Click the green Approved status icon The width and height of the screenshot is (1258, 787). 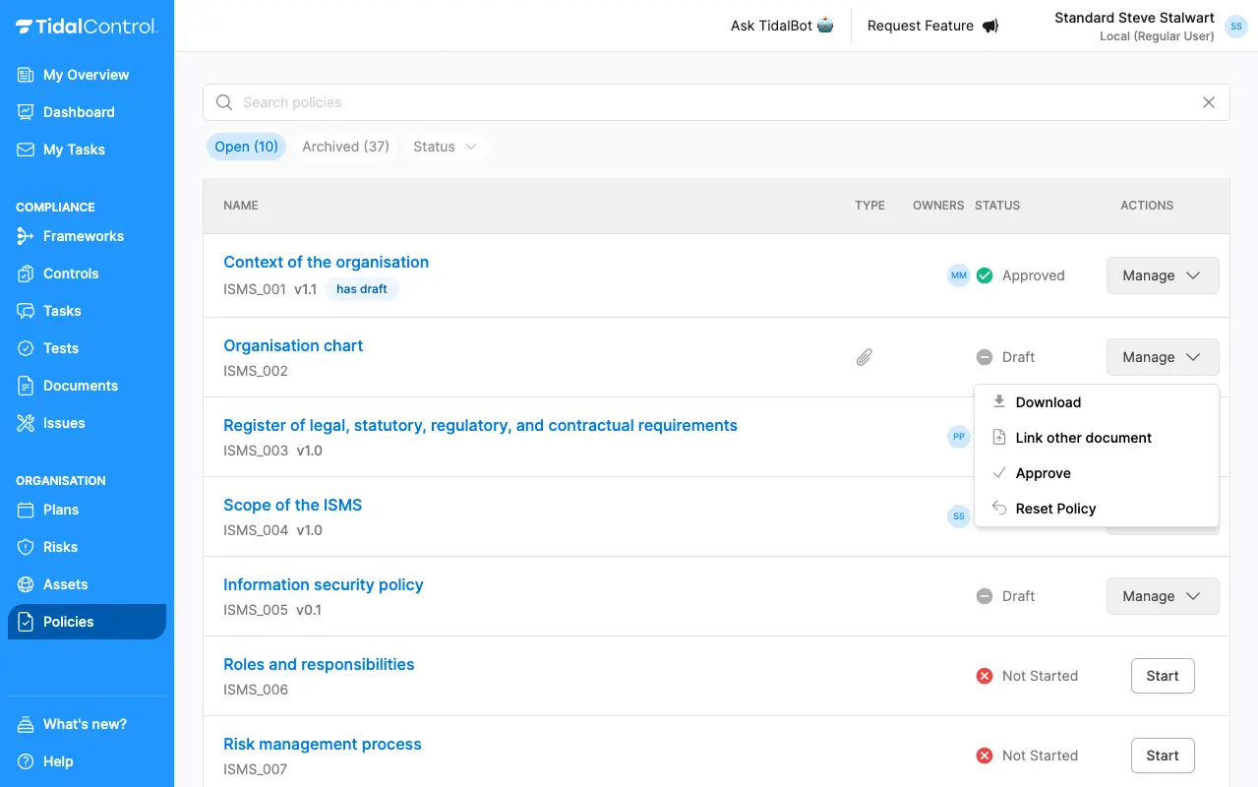(x=985, y=275)
